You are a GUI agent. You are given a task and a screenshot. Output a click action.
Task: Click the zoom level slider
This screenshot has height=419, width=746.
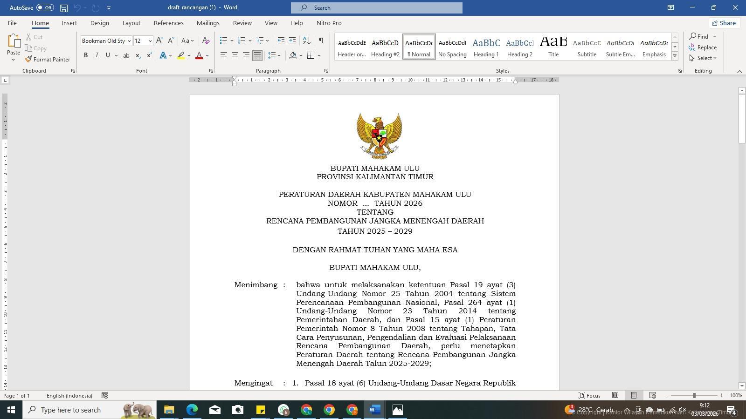pos(694,395)
